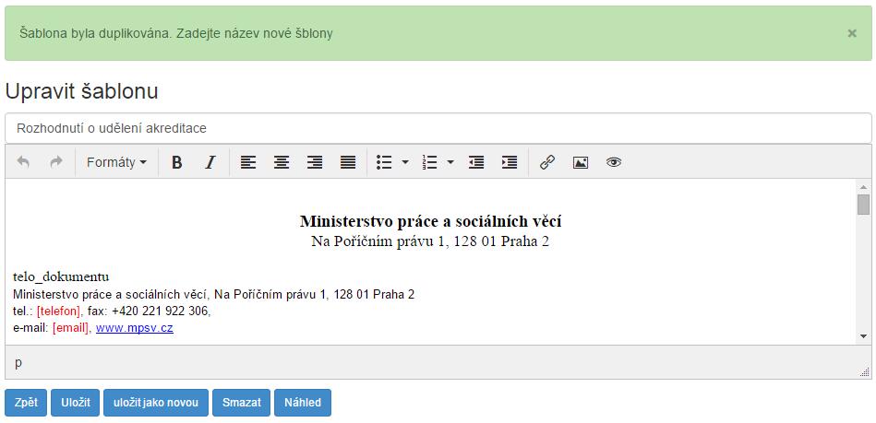The width and height of the screenshot is (876, 423).
Task: Redo the last undone edit
Action: 56,162
